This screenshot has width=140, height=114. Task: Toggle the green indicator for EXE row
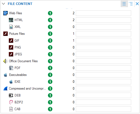[50, 82]
